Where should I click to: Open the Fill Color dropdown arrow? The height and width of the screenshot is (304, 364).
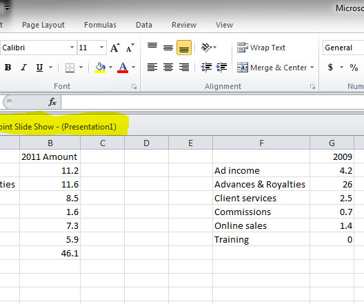tap(110, 68)
